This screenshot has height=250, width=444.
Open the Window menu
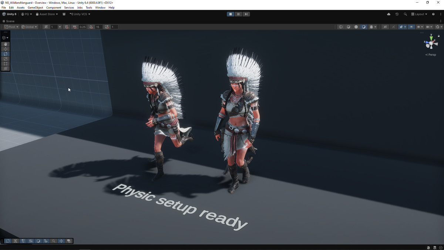(x=100, y=7)
